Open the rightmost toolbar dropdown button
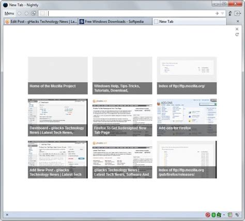Viewport: 245px width, 221px height. [x=238, y=13]
